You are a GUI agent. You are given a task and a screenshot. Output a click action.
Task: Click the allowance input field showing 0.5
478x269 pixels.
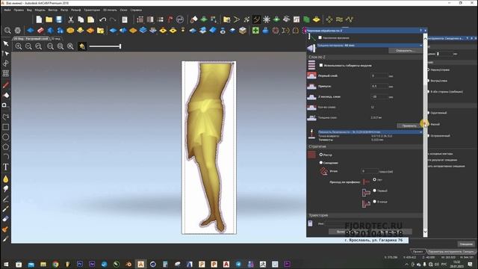(x=379, y=87)
